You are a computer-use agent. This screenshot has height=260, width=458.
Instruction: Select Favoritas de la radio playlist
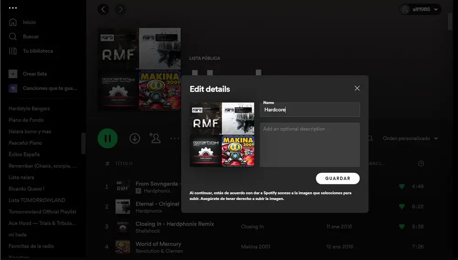click(x=31, y=246)
